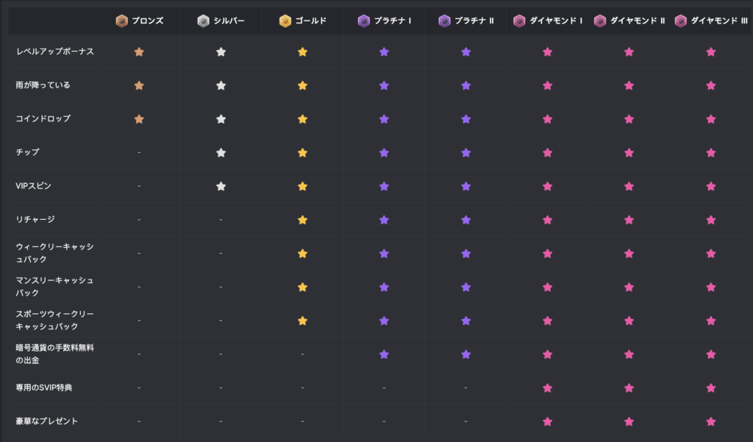Click the ダイヤモンド III badge icon

680,21
